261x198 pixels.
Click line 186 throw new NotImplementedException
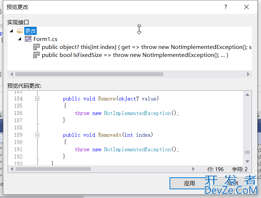coord(127,113)
